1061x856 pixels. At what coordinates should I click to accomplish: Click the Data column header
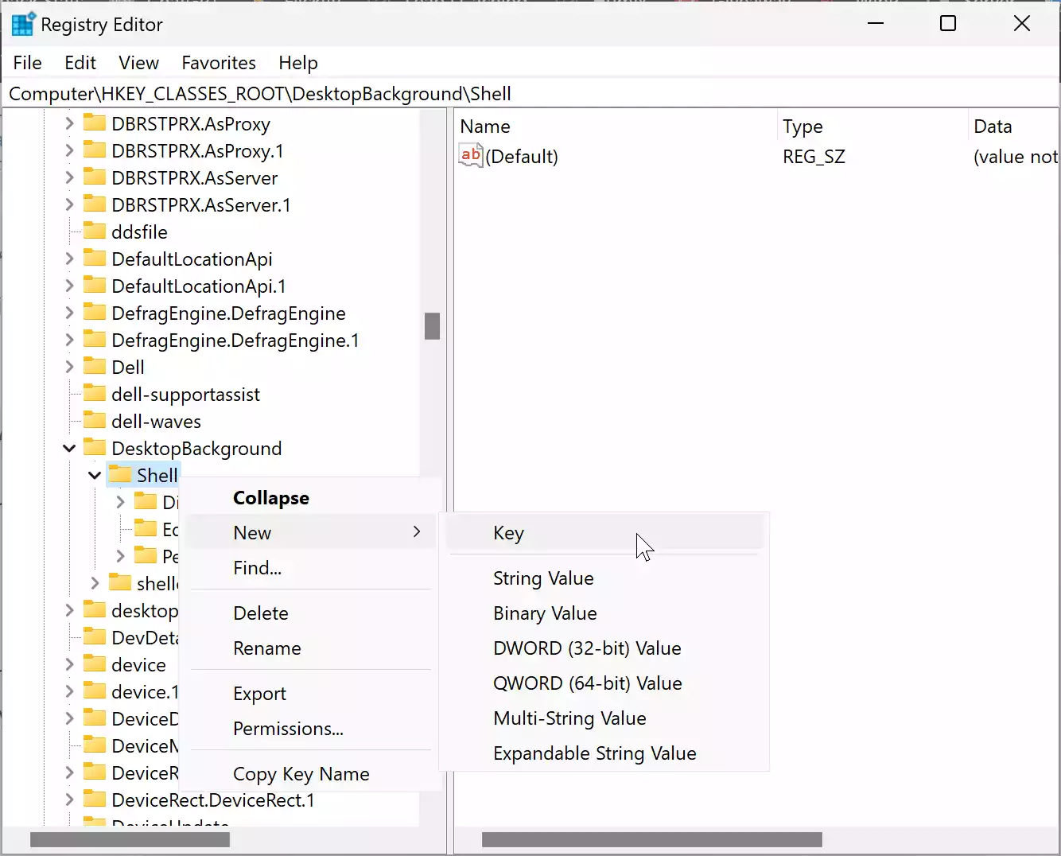pos(1014,126)
